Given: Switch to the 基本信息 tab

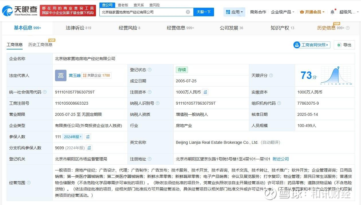Looking at the screenshot, I should pos(28,28).
